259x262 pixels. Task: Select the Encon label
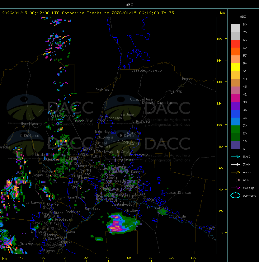click(187, 79)
